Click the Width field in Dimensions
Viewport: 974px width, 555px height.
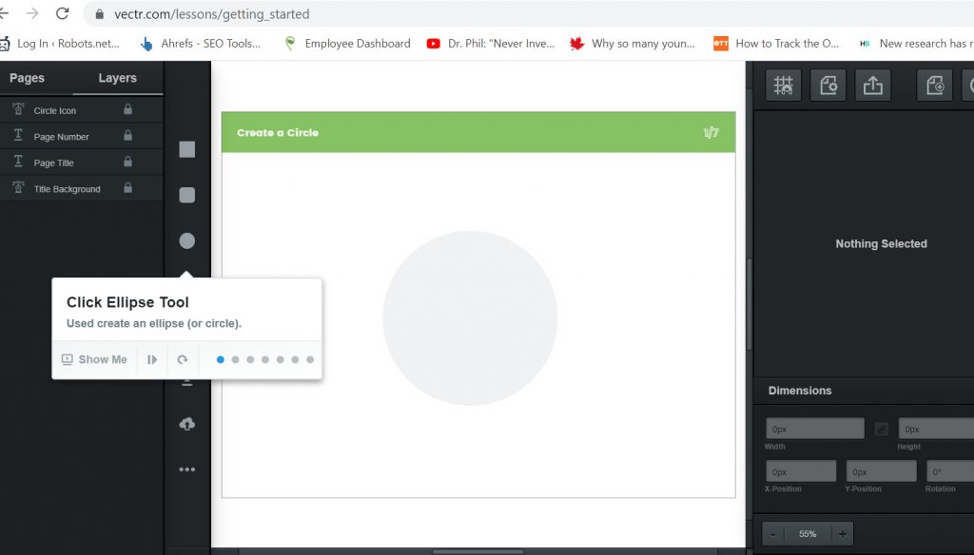(x=814, y=428)
